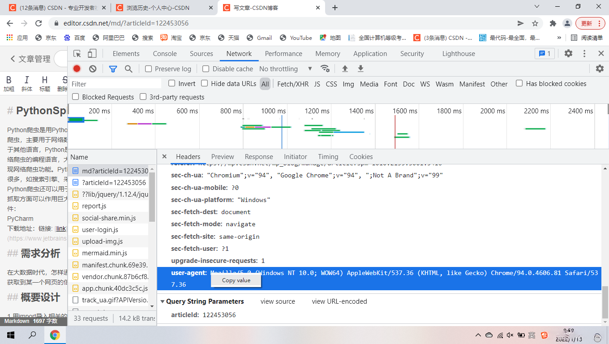609x344 pixels.
Task: Open the Cookies tab of request
Action: pos(361,157)
